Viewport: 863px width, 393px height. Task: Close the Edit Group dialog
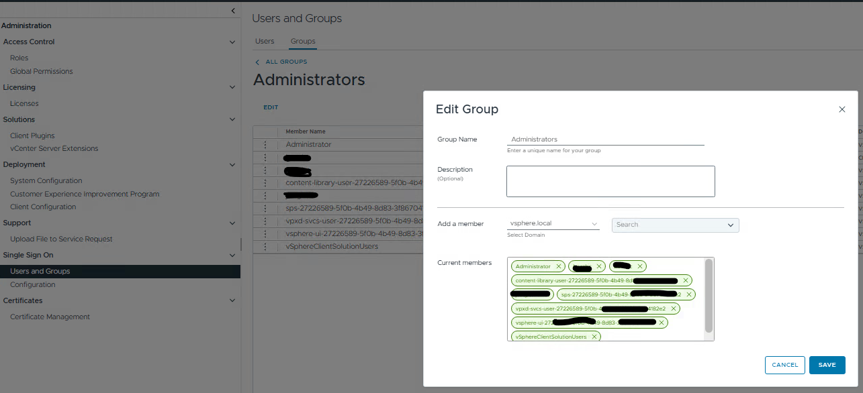[842, 109]
